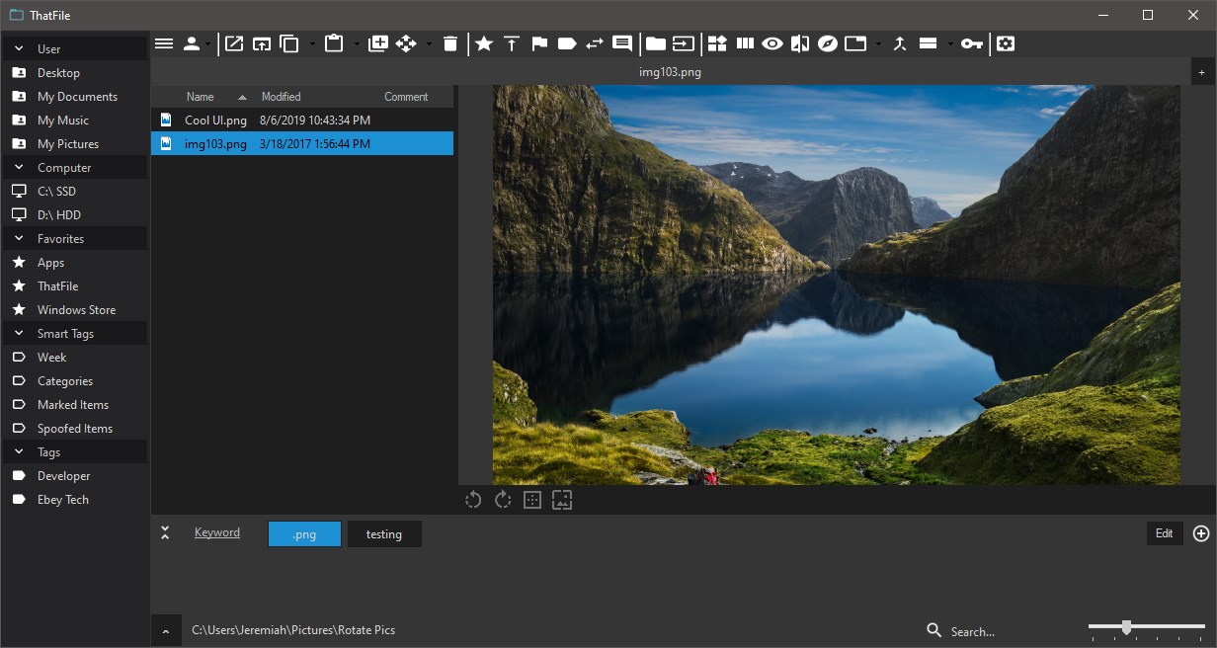Expand the path bar up-chevron button
The height and width of the screenshot is (648, 1217).
[166, 630]
